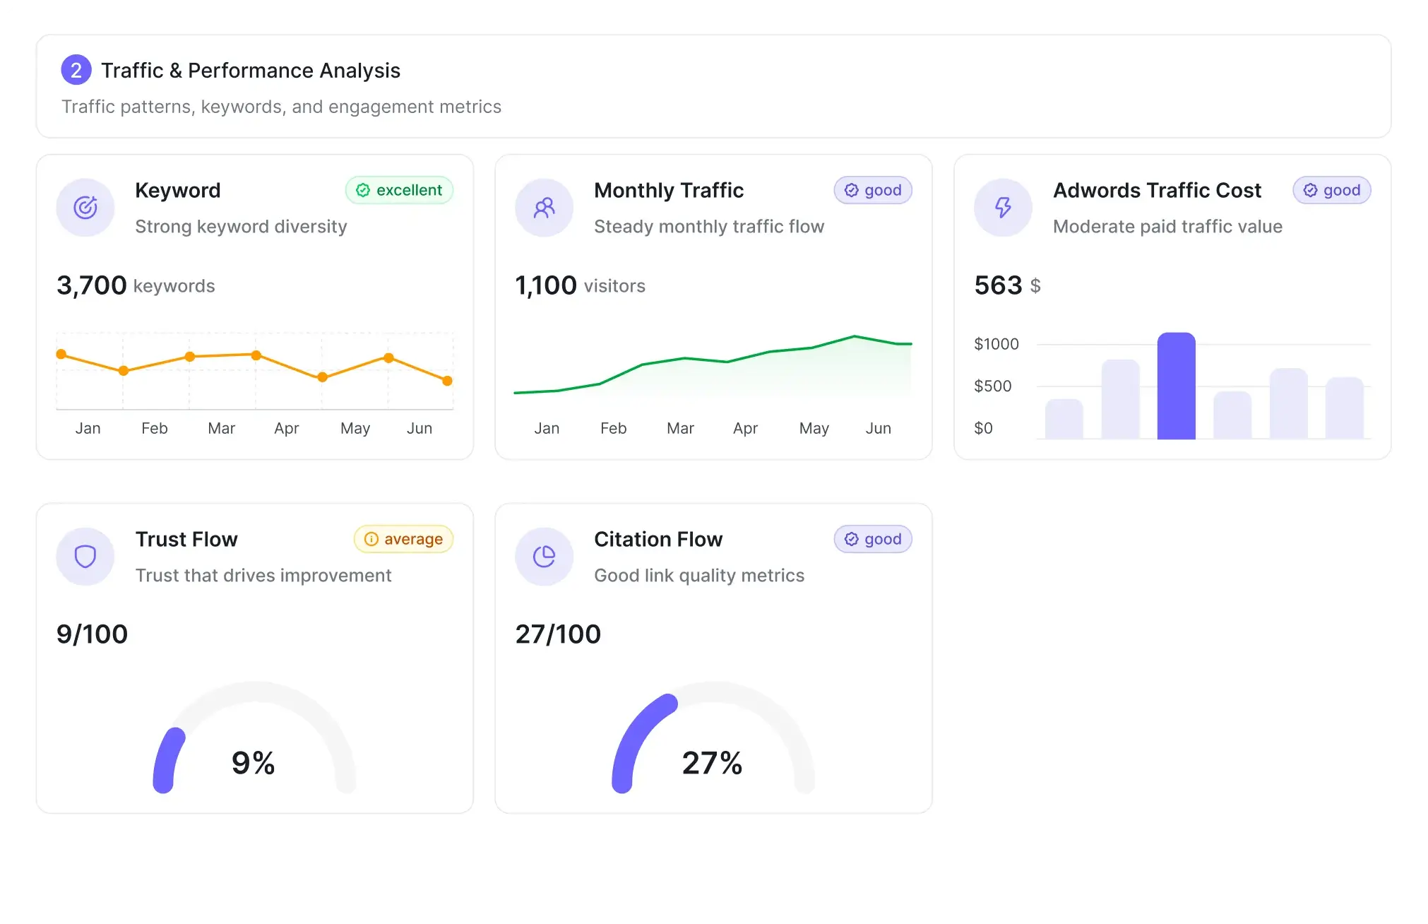
Task: Click the Monthly Traffic users icon
Action: [x=544, y=208]
